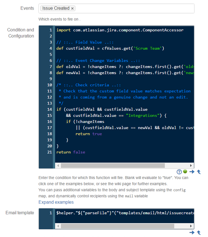
Task: Click the email template scroll-left arrow
Action: tap(58, 226)
